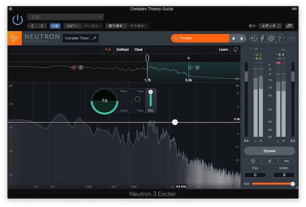306x207 pixels.
Task: Click the global orange Mix slider knob
Action: coord(292,184)
